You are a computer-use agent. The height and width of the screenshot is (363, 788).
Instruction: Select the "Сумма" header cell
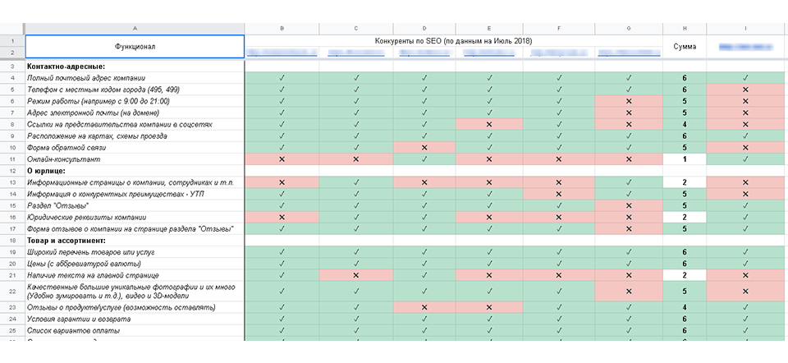coord(684,47)
